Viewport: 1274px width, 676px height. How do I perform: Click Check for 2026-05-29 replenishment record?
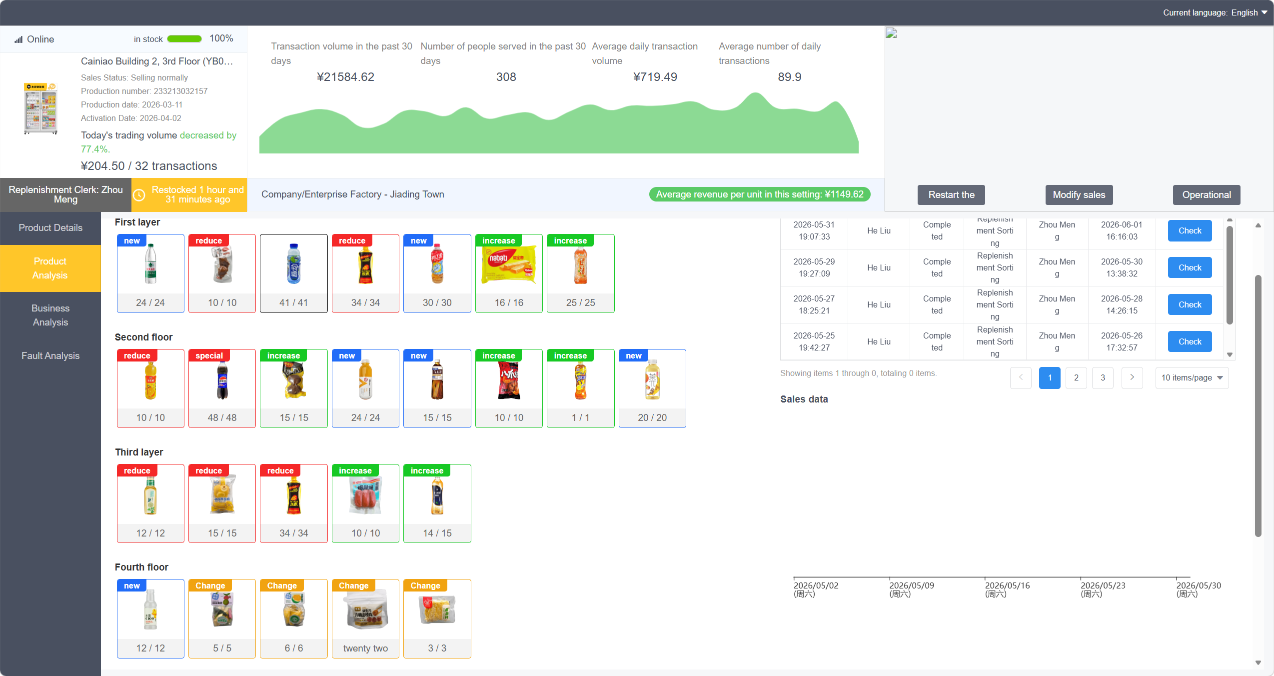point(1190,267)
